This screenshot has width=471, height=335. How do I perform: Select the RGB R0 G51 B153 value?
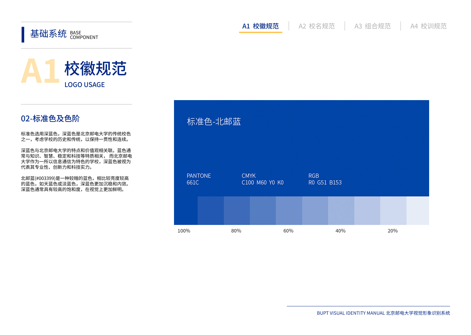[325, 179]
